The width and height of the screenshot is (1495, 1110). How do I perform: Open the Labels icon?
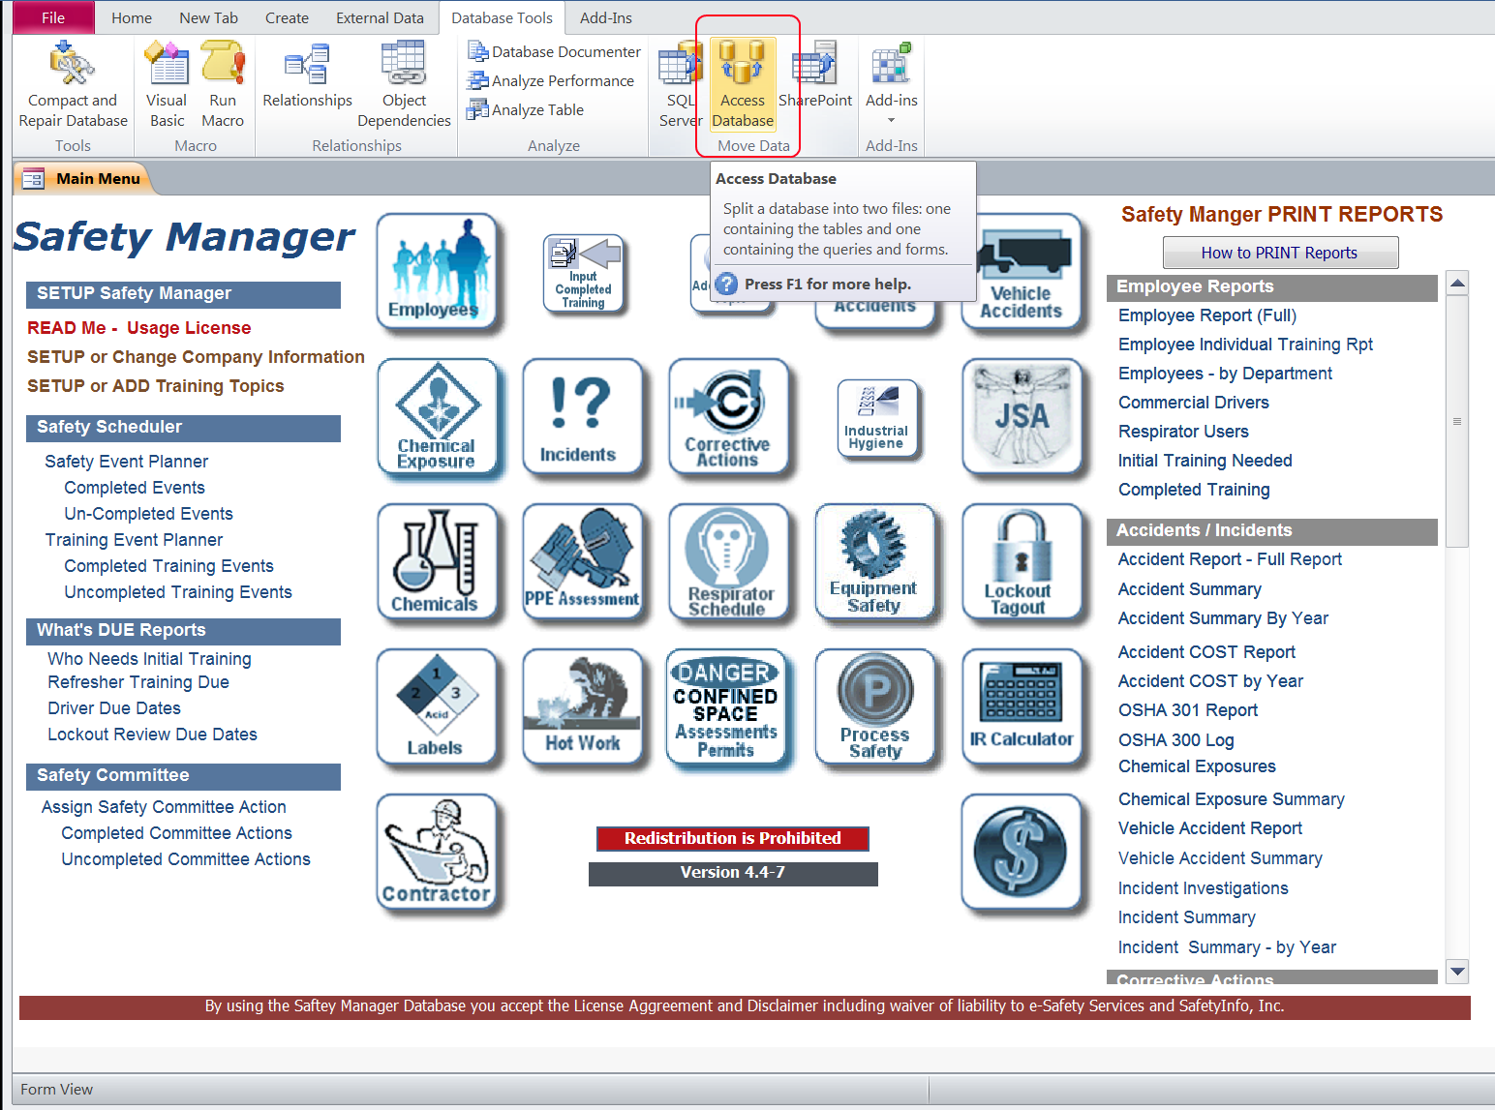tap(436, 707)
